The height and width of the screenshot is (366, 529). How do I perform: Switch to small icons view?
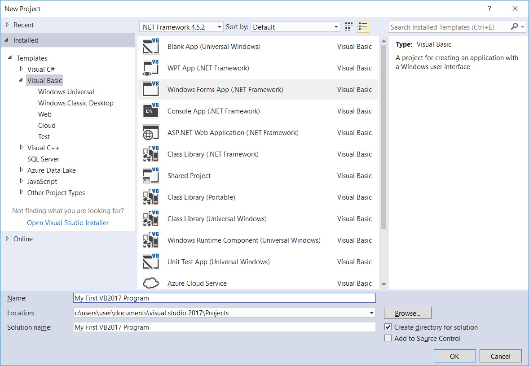[363, 26]
